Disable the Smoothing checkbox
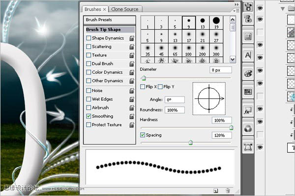This screenshot has width=295, height=196. click(x=88, y=116)
